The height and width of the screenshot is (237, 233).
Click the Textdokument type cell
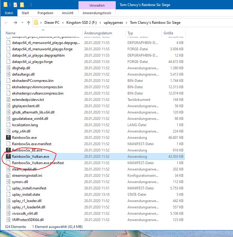pos(139,99)
